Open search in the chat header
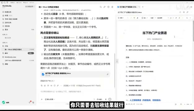The height and width of the screenshot is (111, 194). click(101, 7)
